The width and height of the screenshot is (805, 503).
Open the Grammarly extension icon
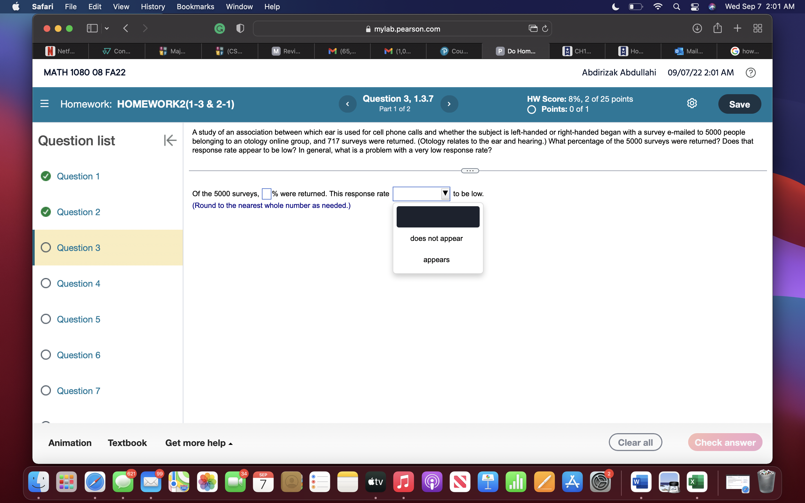pyautogui.click(x=219, y=28)
